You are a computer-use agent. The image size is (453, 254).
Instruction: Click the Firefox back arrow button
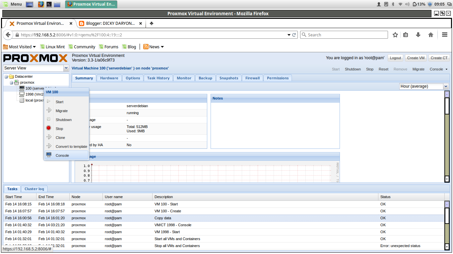(x=8, y=35)
